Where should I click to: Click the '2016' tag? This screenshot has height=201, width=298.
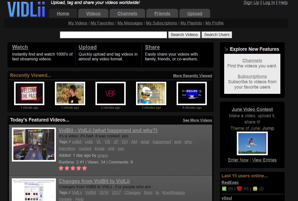pos(104,193)
